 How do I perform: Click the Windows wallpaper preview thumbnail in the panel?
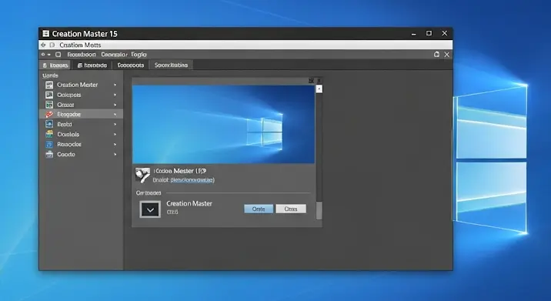tap(223, 124)
